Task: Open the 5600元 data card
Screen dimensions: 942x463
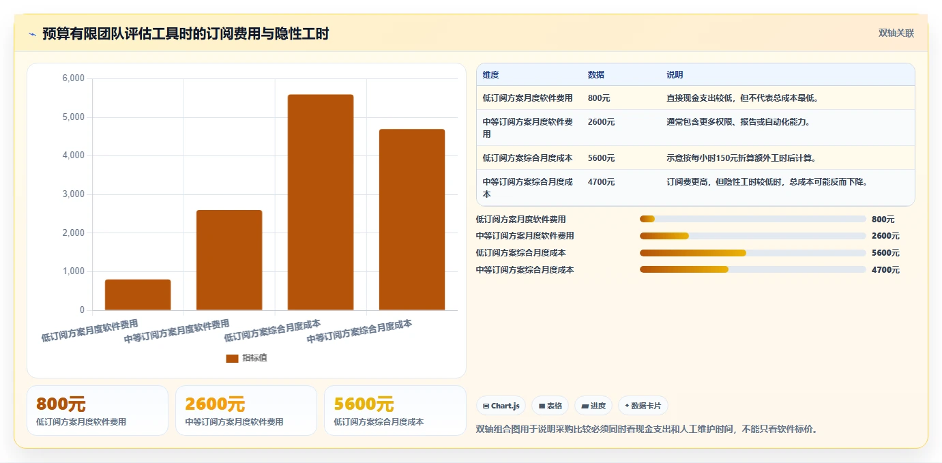Action: 395,410
